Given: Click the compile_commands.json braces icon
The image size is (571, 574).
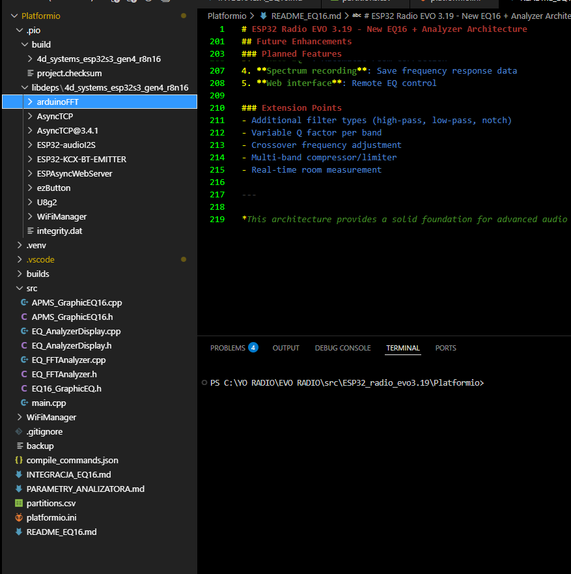Looking at the screenshot, I should click(x=19, y=460).
